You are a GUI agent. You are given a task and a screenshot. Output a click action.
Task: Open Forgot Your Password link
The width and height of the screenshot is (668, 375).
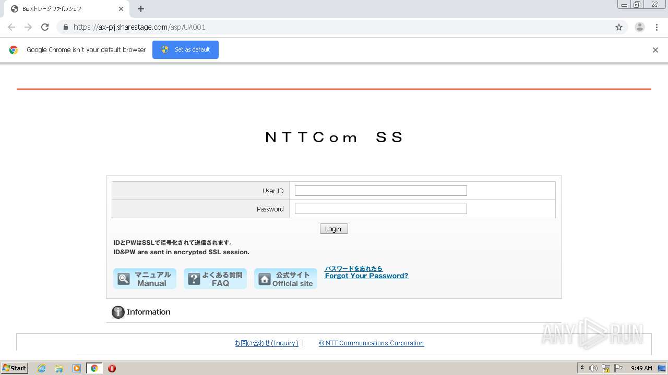[x=366, y=272]
